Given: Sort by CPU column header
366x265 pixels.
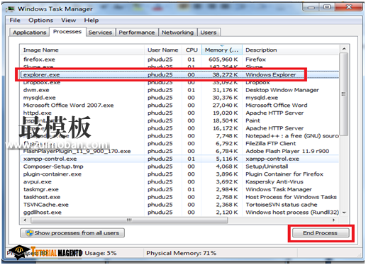Looking at the screenshot, I should click(x=192, y=50).
